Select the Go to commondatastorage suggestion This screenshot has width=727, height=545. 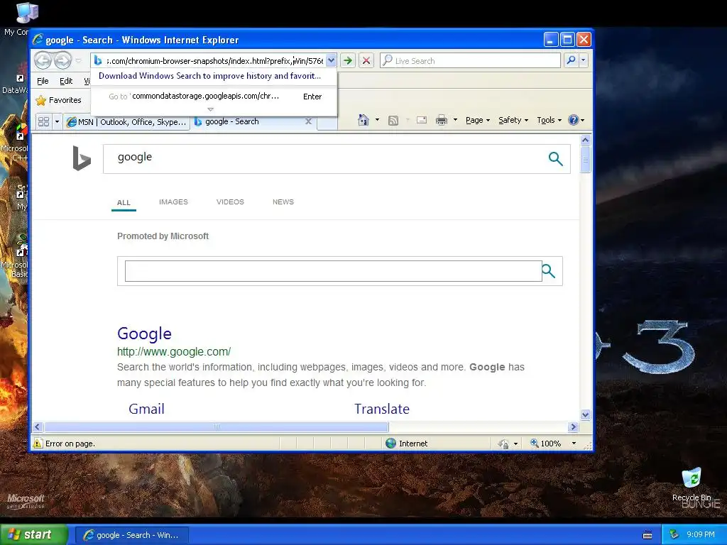click(214, 97)
